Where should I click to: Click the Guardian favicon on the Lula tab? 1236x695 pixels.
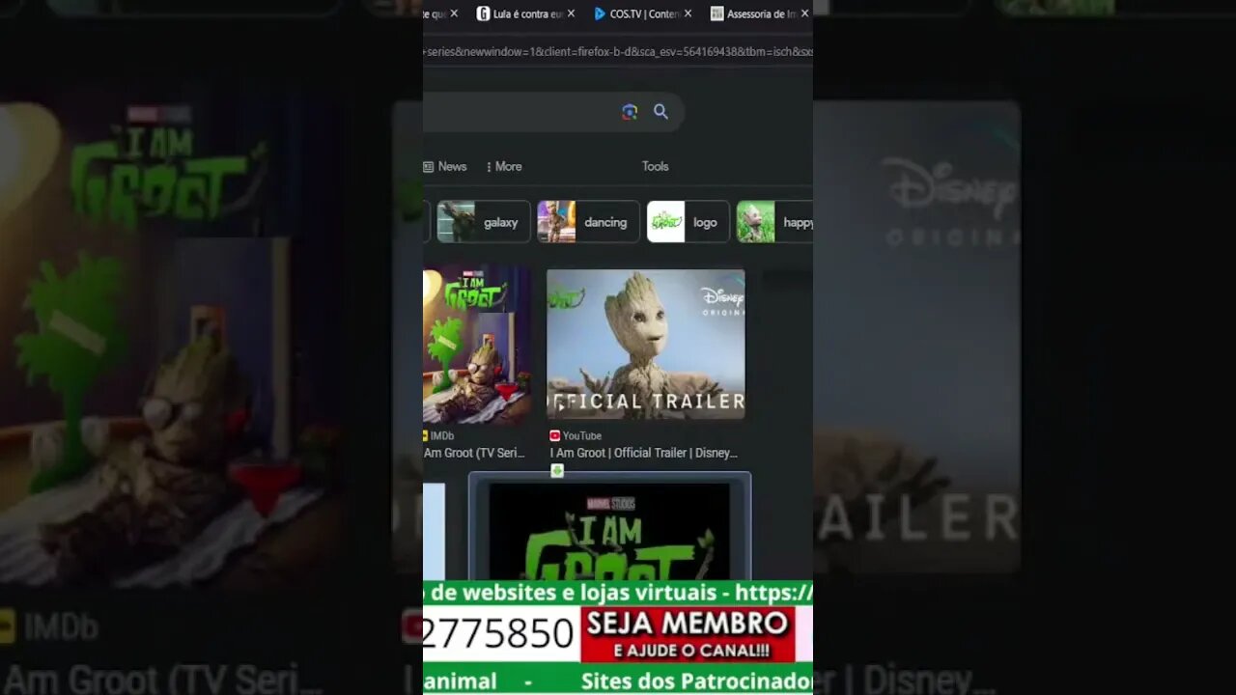[x=484, y=14]
